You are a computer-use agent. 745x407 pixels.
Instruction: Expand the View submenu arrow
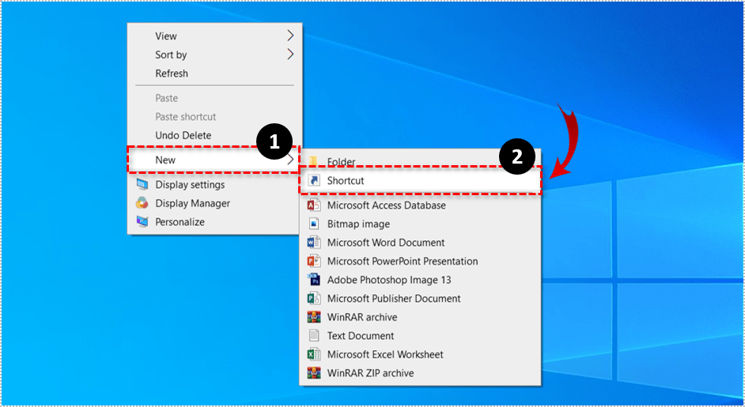(290, 36)
